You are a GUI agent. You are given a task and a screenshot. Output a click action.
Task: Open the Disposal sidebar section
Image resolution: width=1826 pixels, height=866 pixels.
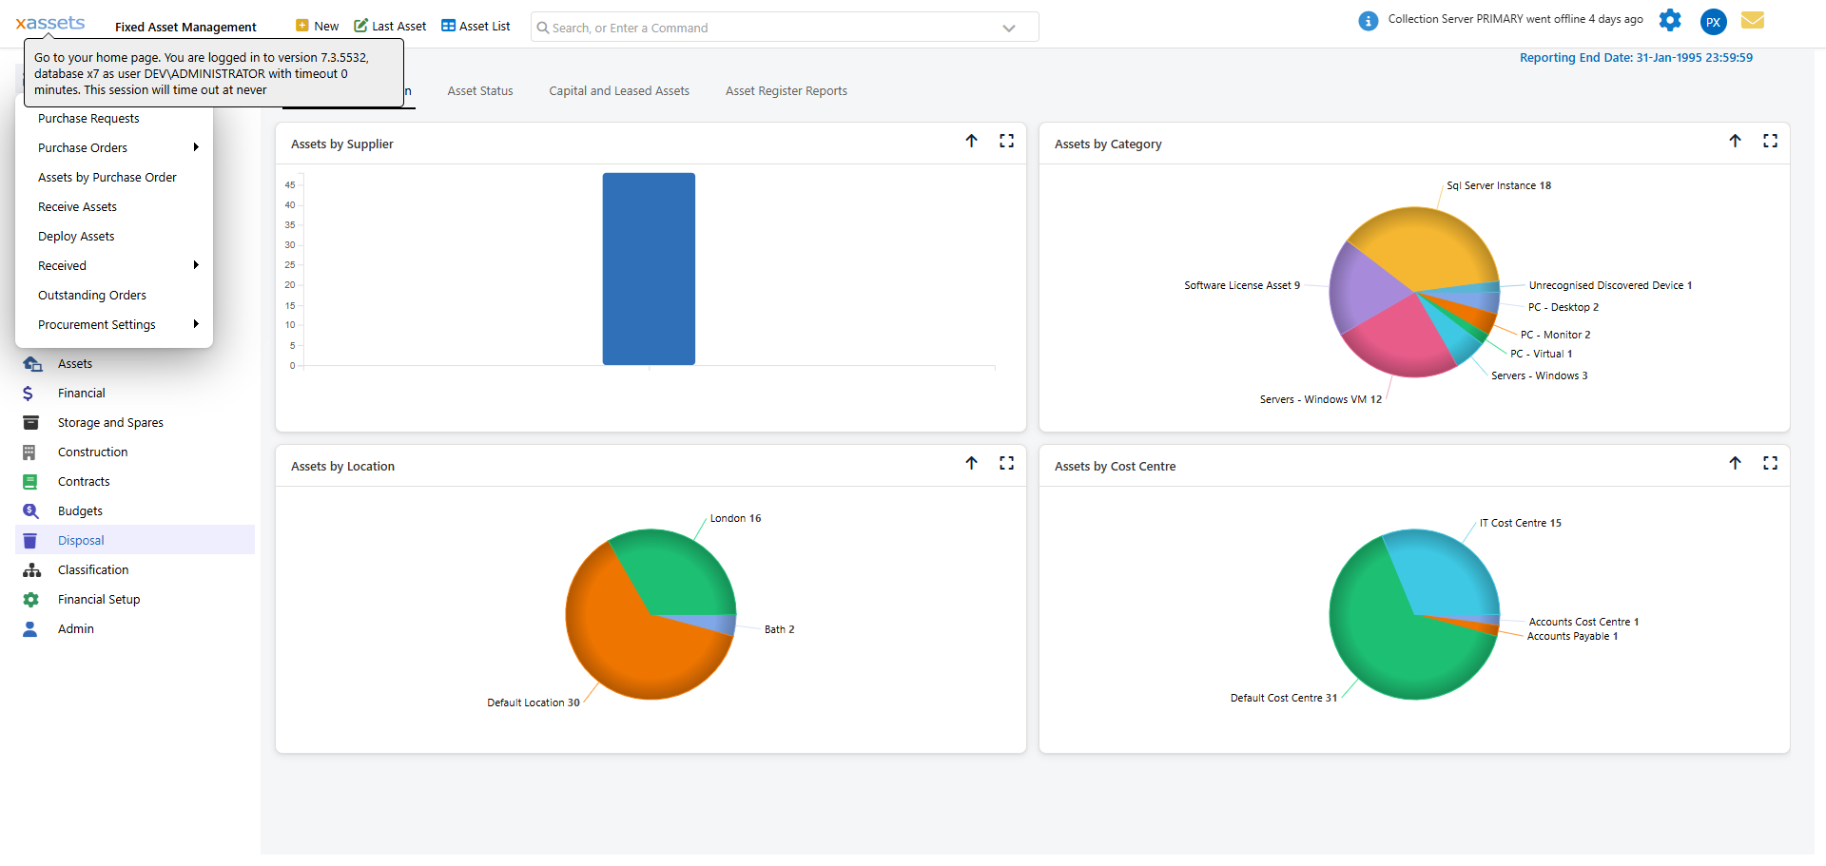click(81, 540)
